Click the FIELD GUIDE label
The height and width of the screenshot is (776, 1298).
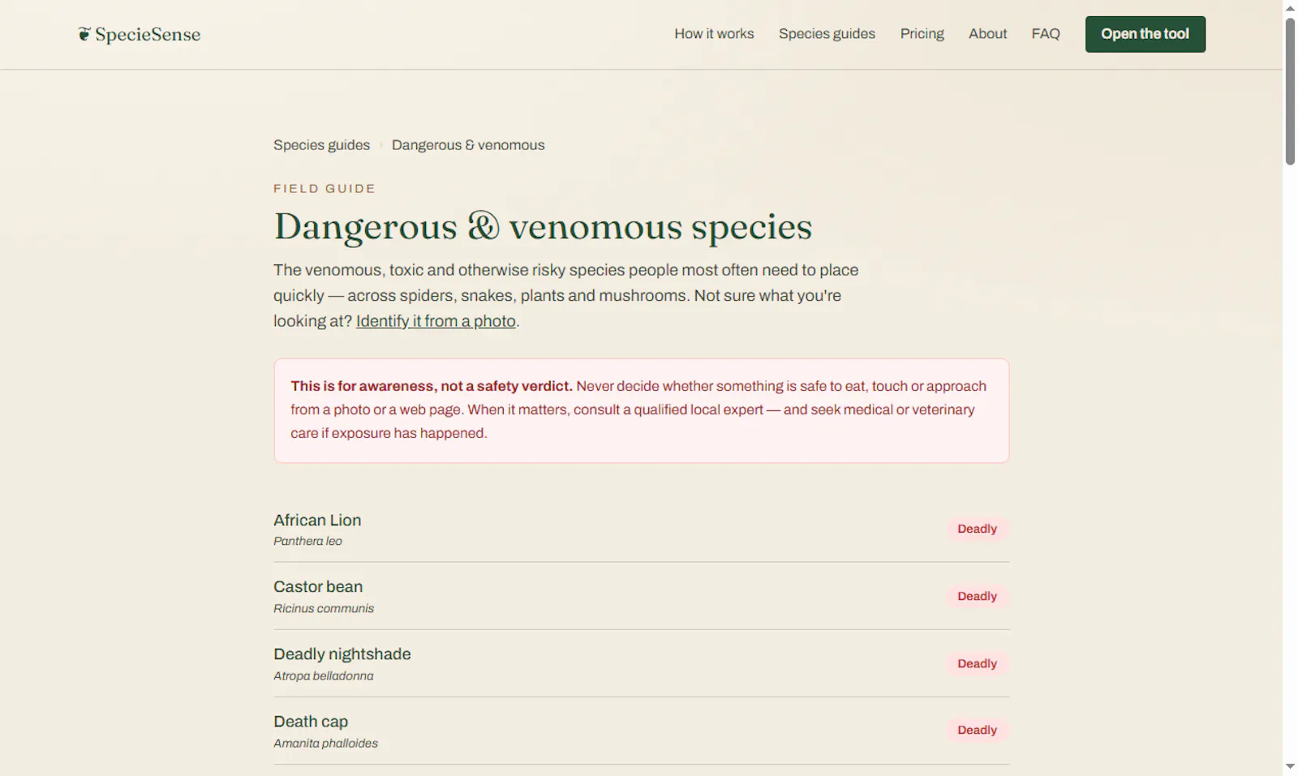coord(324,189)
